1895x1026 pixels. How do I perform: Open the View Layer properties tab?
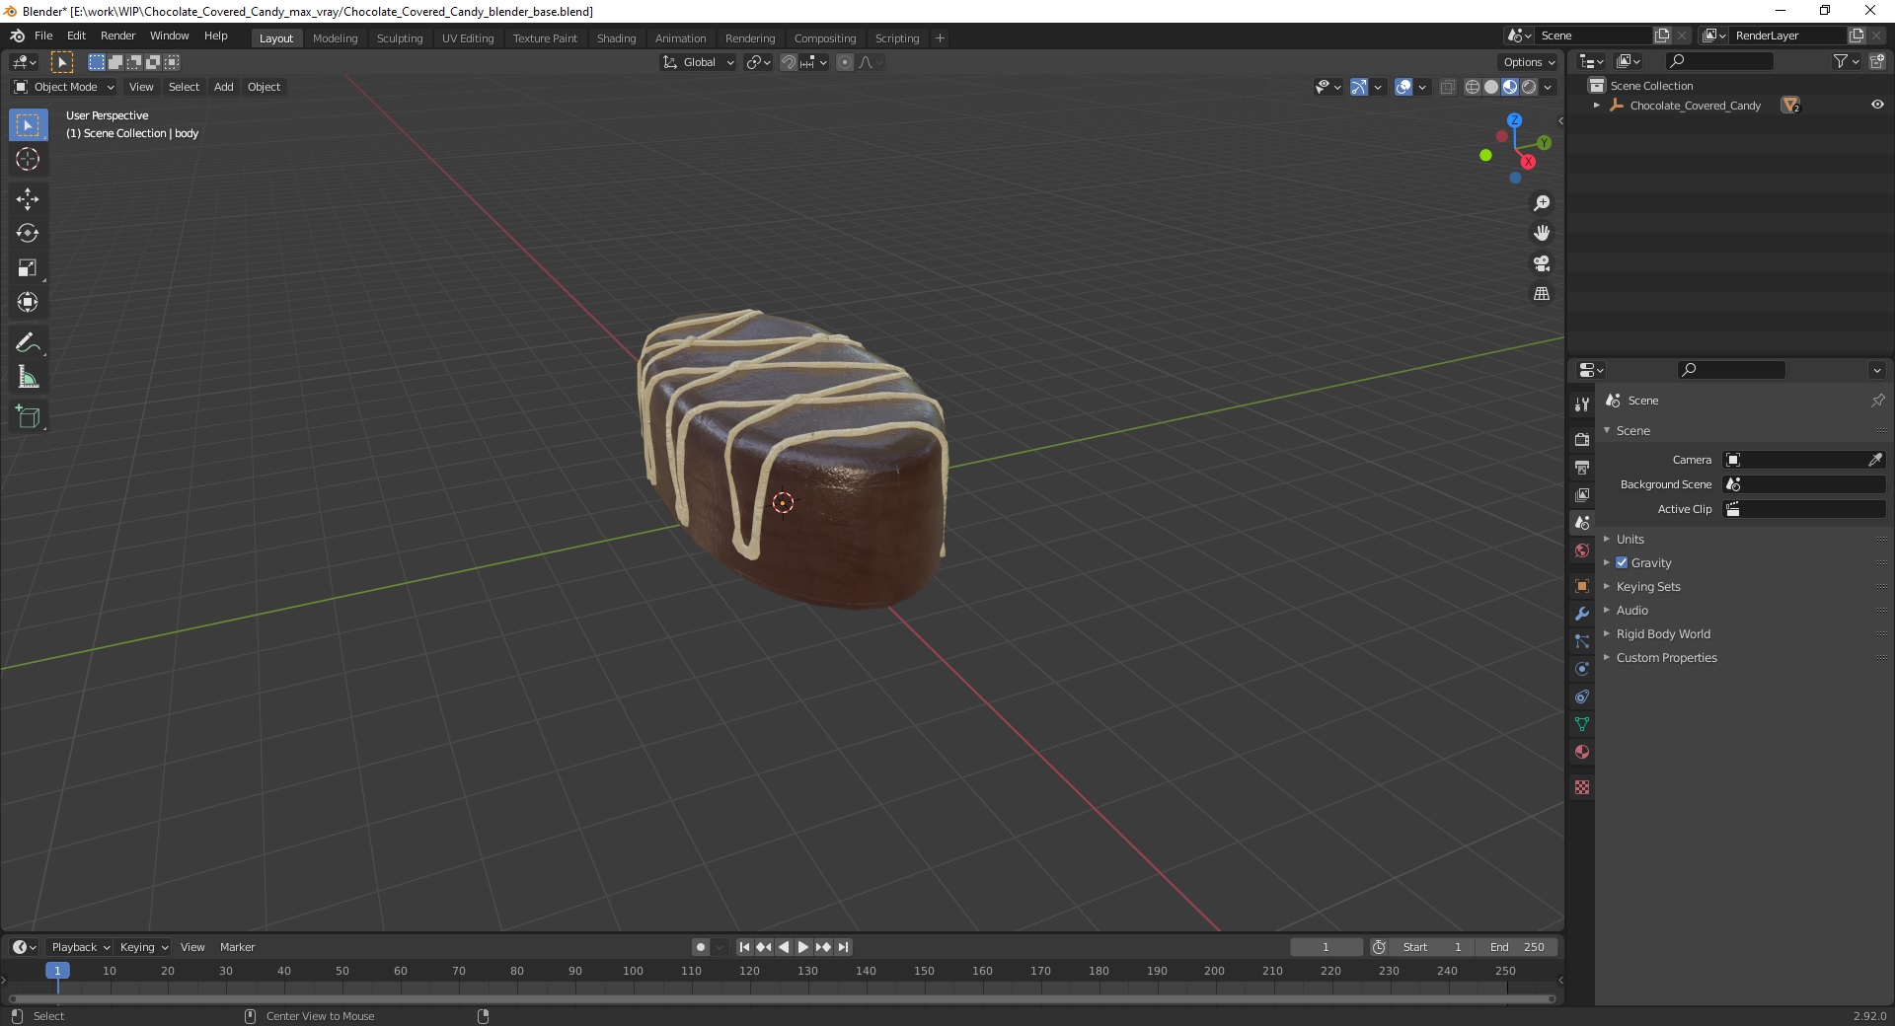(x=1582, y=494)
